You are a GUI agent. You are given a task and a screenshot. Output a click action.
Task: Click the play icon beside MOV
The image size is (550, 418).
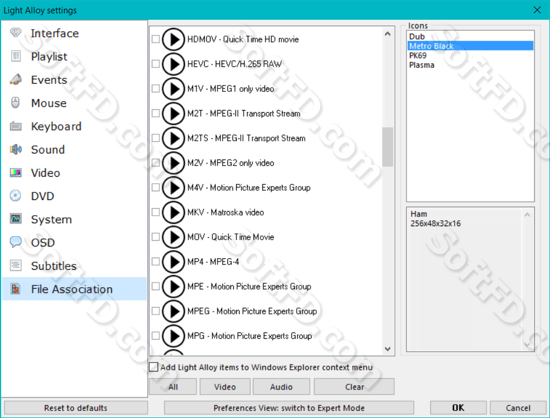tap(173, 237)
